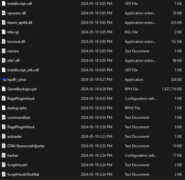Click the date 2024-05-18 6:01 PM
The width and height of the screenshot is (185, 180).
96,70
